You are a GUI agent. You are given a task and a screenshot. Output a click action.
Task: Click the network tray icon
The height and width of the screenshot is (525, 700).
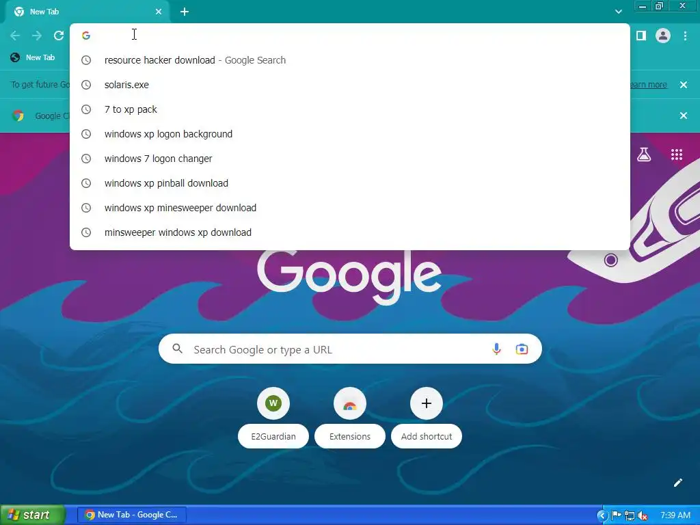[x=630, y=515]
